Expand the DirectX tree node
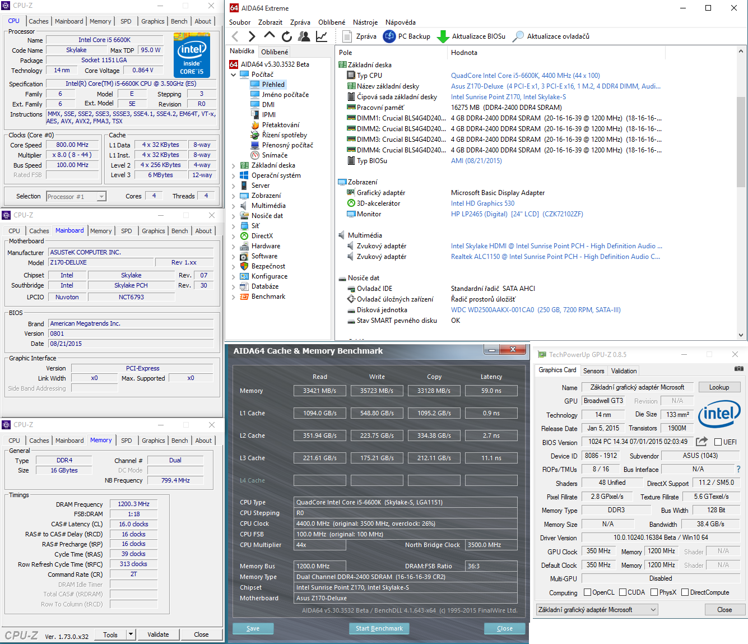This screenshot has width=748, height=644. tap(234, 236)
